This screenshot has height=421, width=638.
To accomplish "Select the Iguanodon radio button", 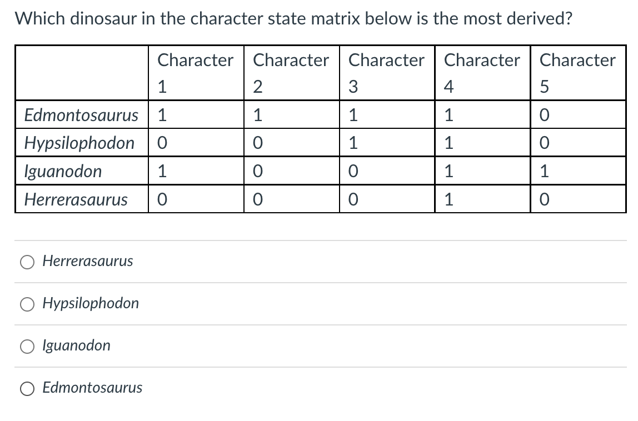I will (x=27, y=346).
